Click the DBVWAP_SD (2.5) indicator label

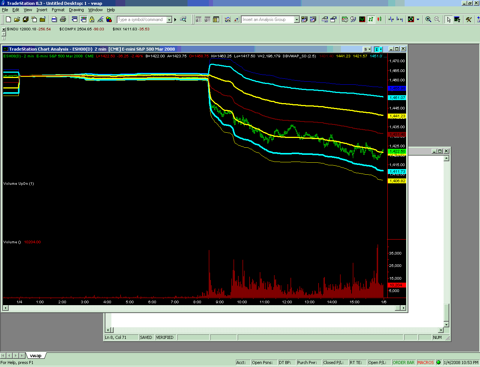tap(299, 56)
